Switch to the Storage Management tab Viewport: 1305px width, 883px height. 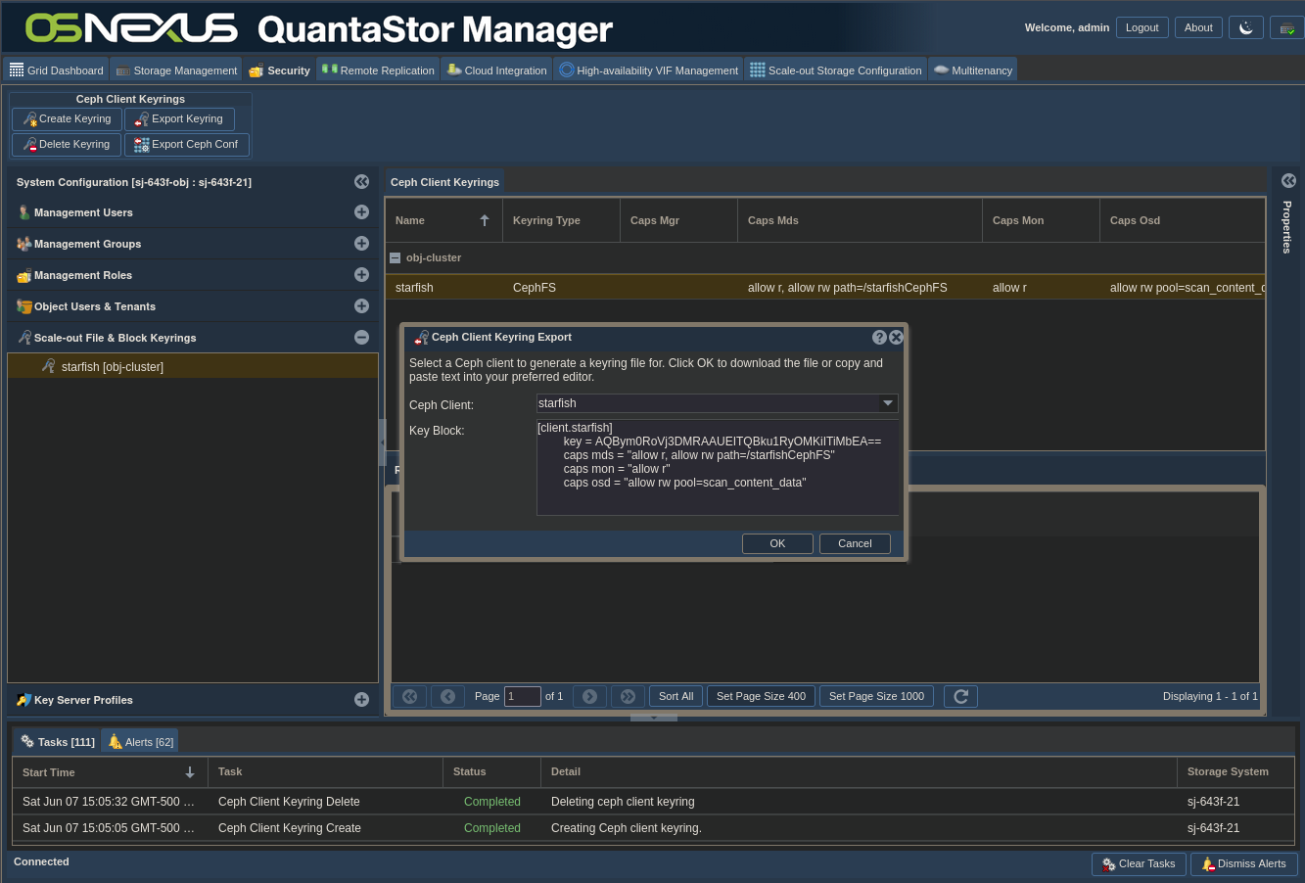pos(176,70)
